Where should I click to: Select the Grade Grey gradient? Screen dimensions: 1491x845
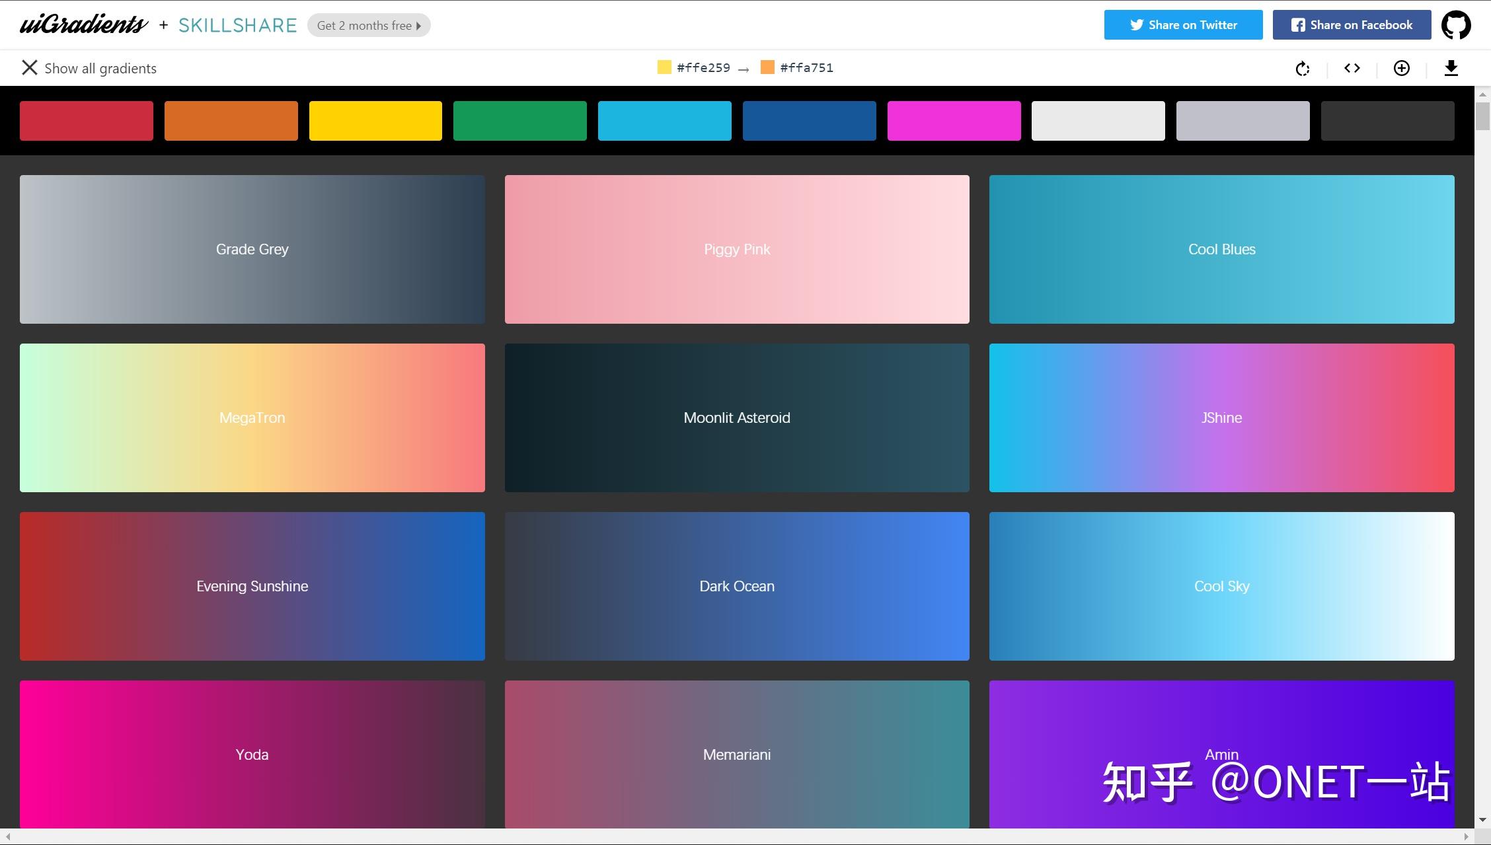[252, 249]
